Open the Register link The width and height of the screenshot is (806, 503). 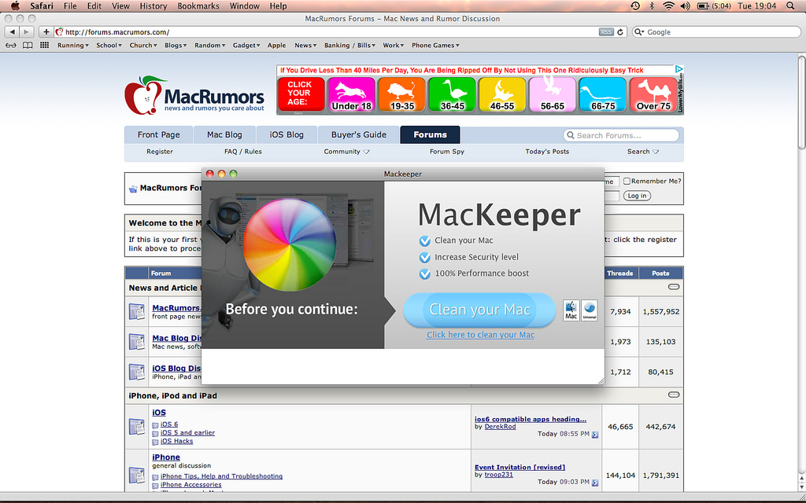point(159,152)
